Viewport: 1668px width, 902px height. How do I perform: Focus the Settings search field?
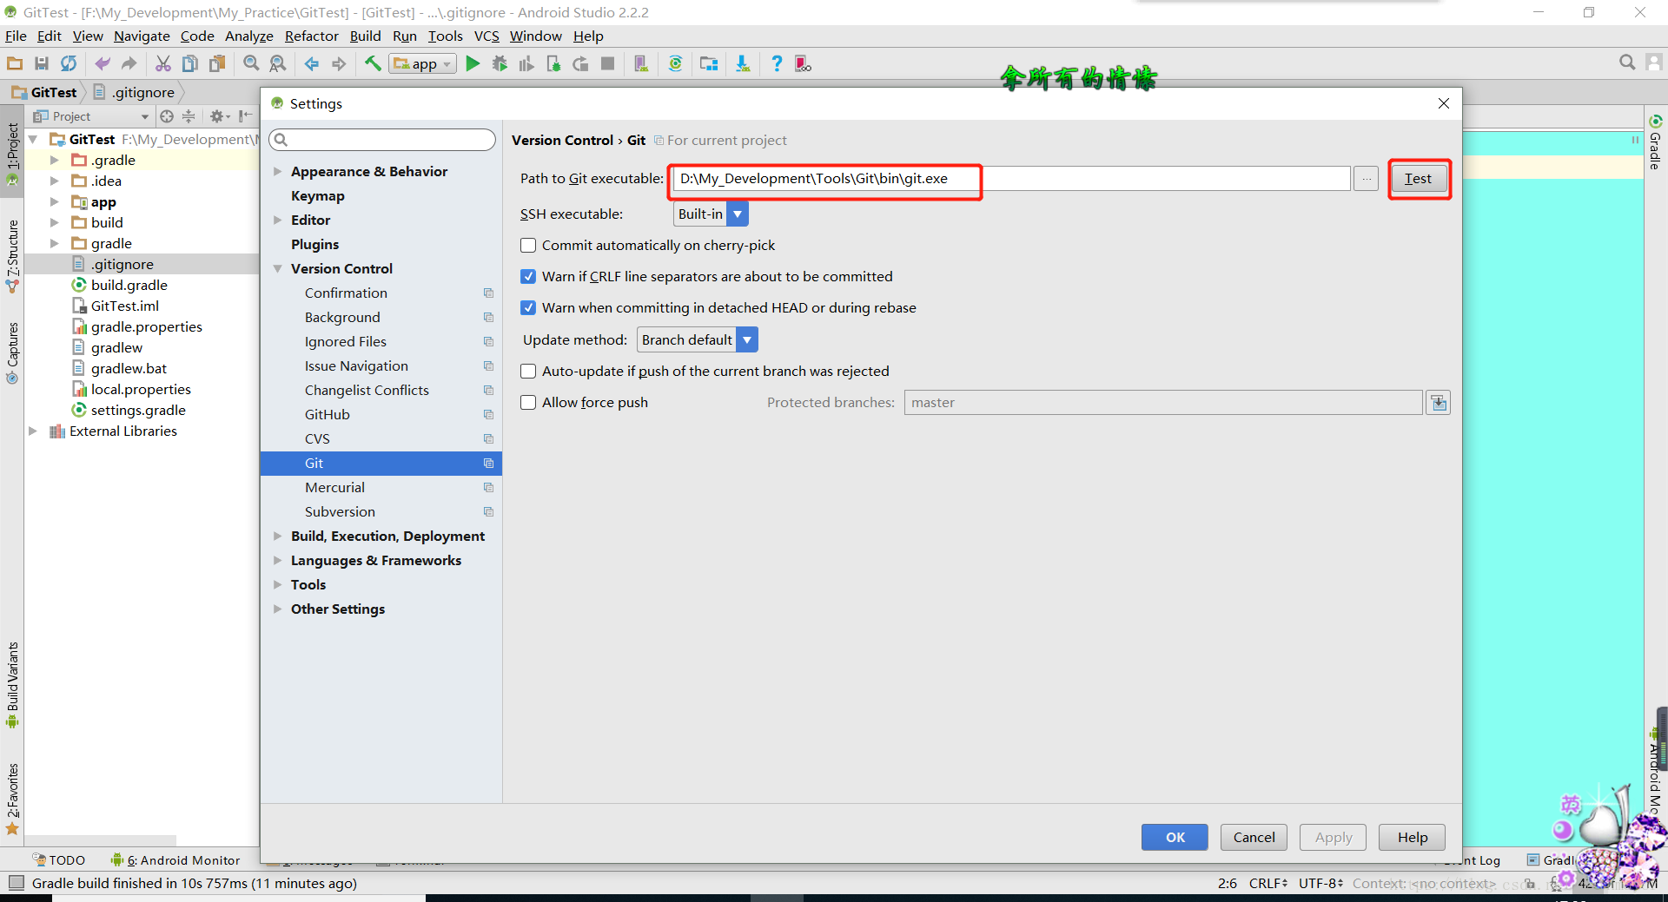pos(382,140)
